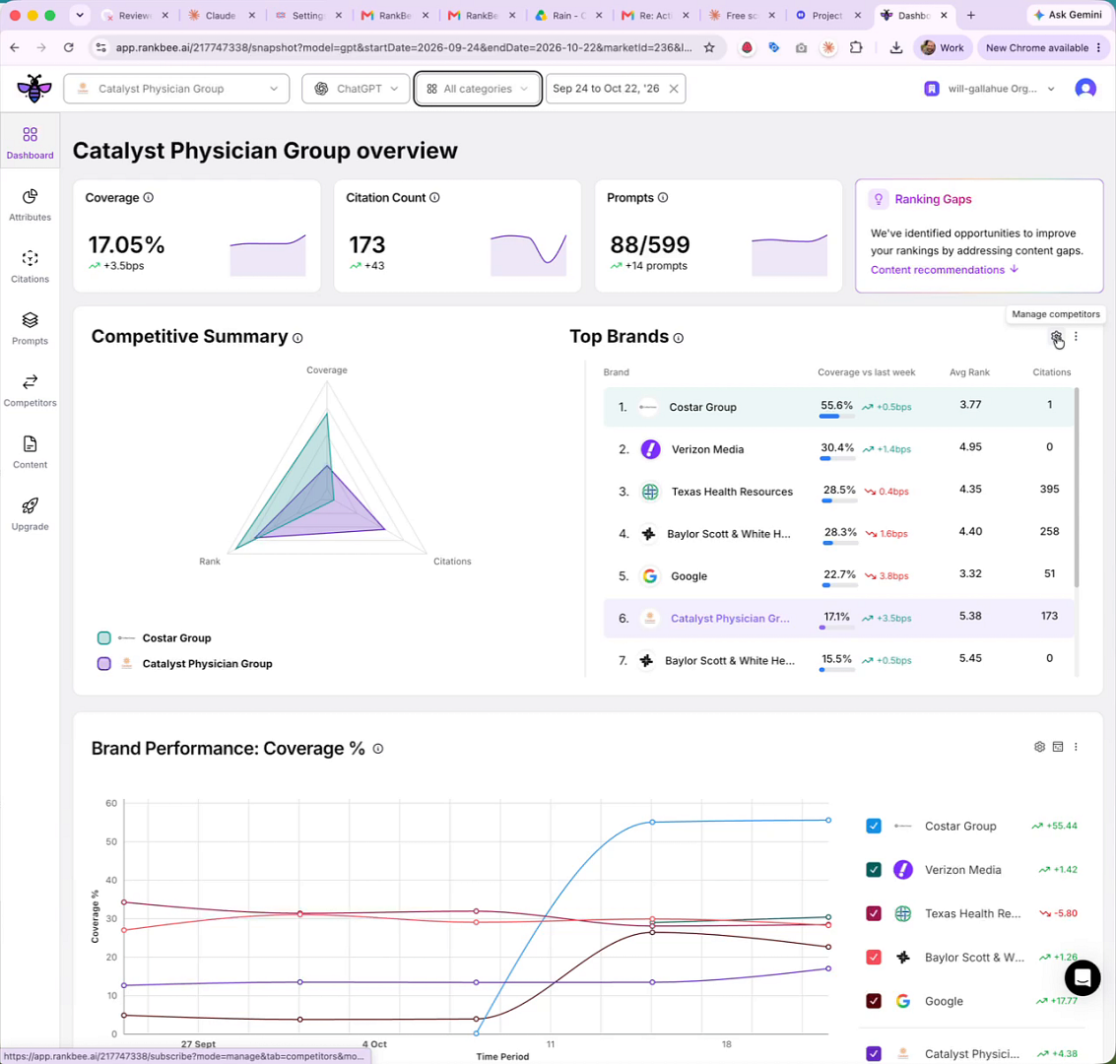Open Brand Performance chart settings gear
The width and height of the screenshot is (1116, 1064).
[1039, 747]
